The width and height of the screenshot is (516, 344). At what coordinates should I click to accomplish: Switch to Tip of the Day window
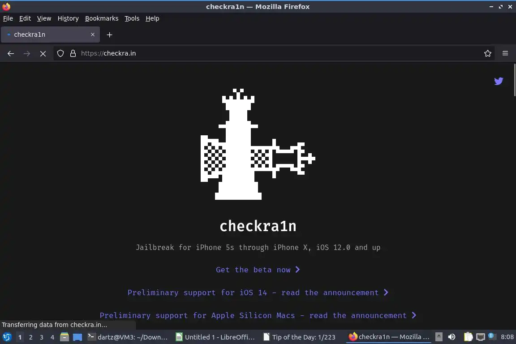[x=300, y=337]
